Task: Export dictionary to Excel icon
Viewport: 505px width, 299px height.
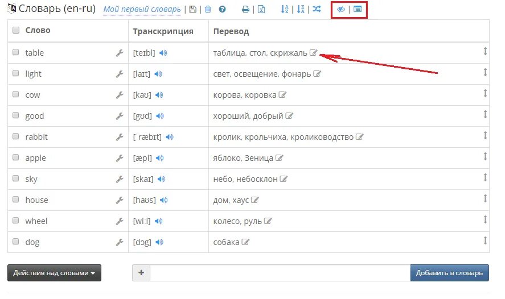Action: (x=261, y=9)
